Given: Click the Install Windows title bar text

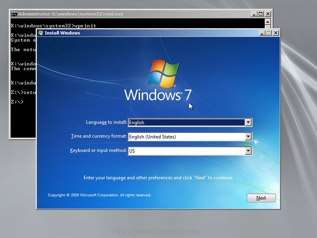Looking at the screenshot, I should [x=62, y=33].
